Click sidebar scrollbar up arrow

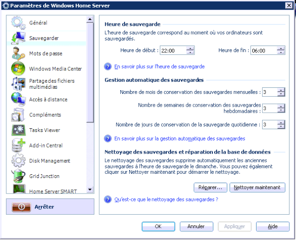click(90, 19)
